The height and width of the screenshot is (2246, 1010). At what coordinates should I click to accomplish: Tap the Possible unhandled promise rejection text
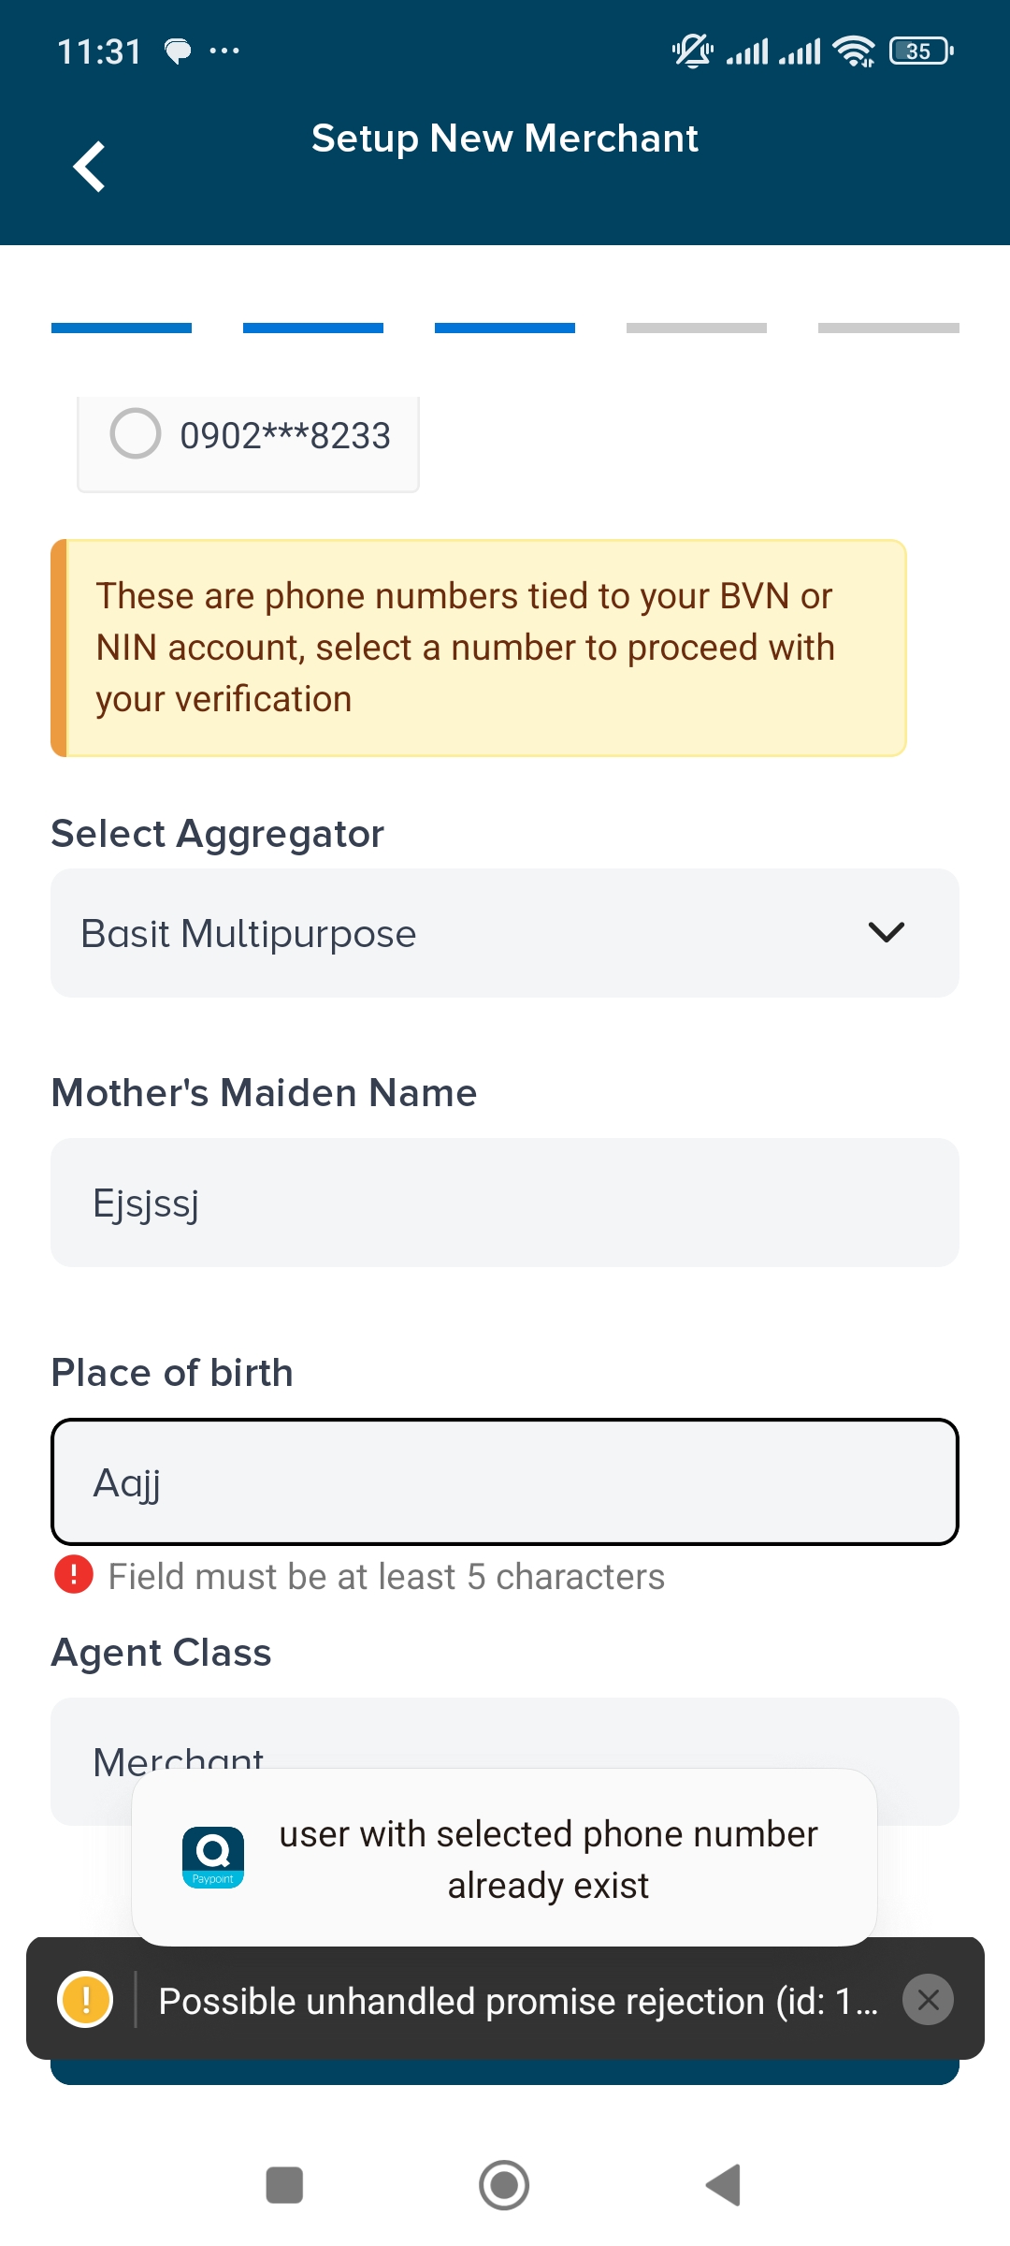tap(518, 2001)
